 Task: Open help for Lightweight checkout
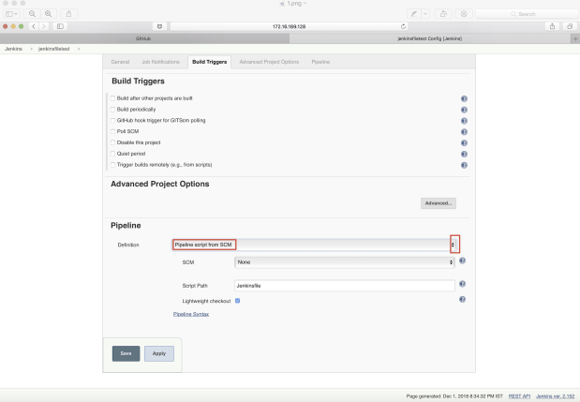coord(462,300)
